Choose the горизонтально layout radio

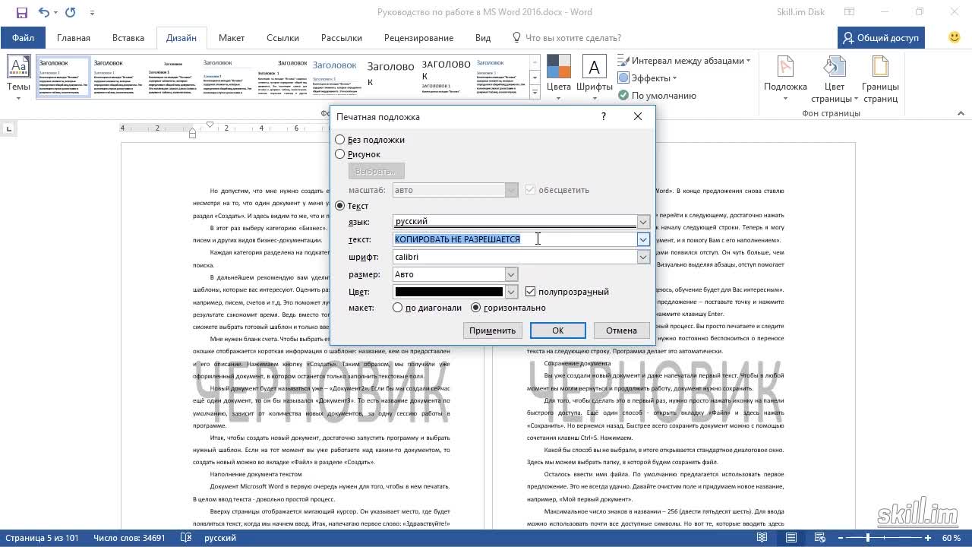pyautogui.click(x=476, y=308)
